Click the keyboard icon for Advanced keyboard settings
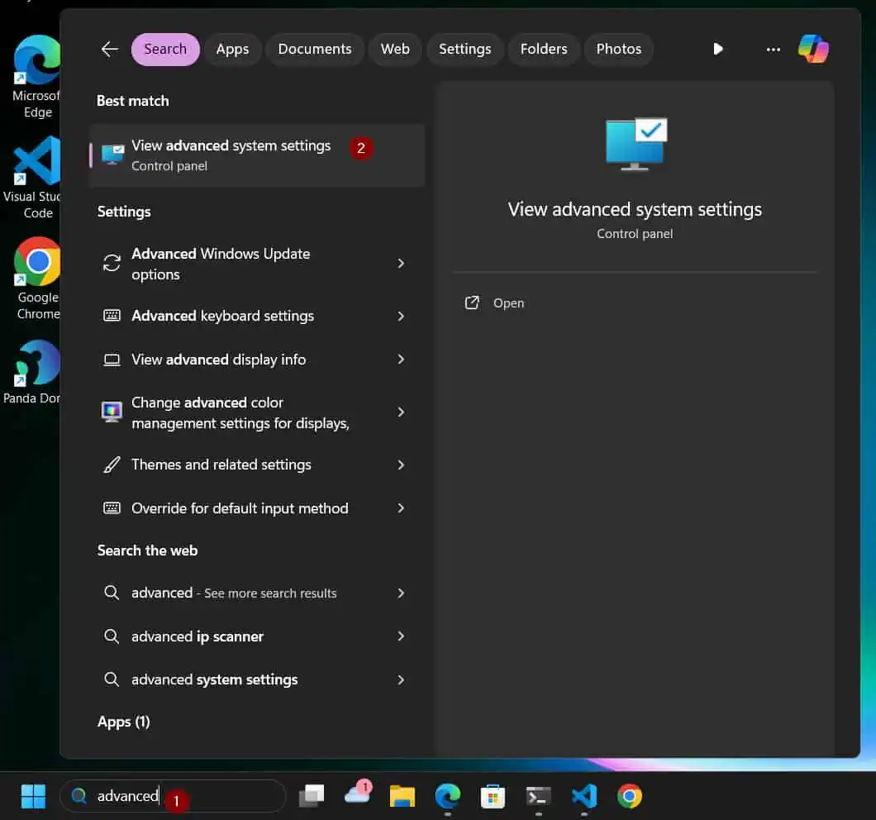 coord(112,316)
